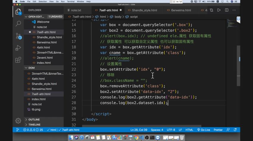
Task: Open the Manage gear menu
Action: tap(18, 121)
